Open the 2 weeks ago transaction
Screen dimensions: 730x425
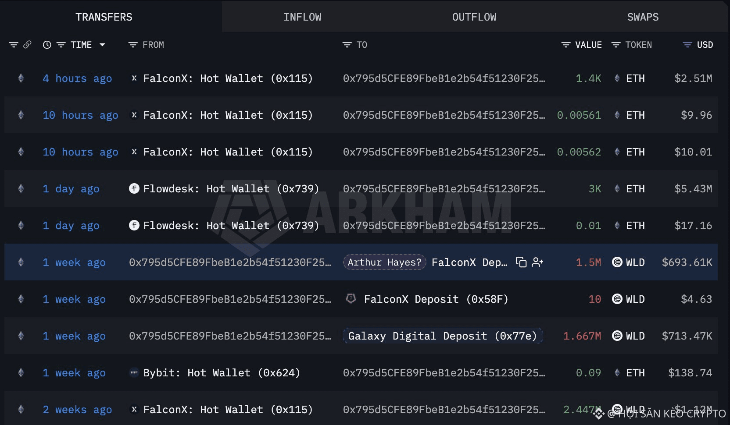pos(77,410)
